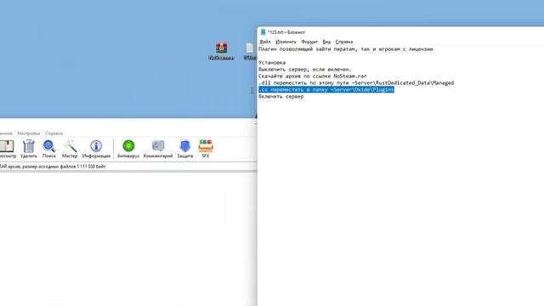Click the Notepad icon in the 123.txt title bar
544x306 pixels.
(263, 32)
